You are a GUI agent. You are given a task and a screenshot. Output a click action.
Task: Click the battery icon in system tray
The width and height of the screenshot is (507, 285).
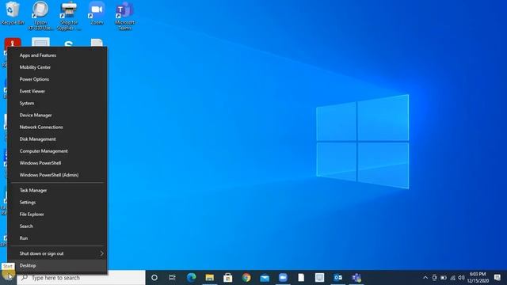[444, 278]
